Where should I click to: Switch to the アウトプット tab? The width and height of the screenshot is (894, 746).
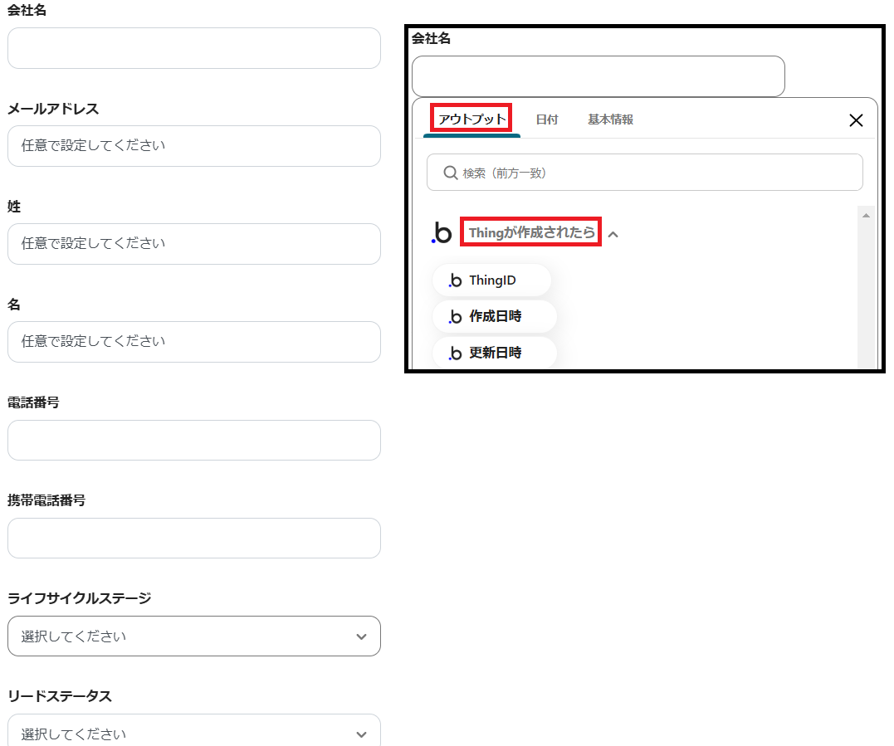click(x=471, y=119)
